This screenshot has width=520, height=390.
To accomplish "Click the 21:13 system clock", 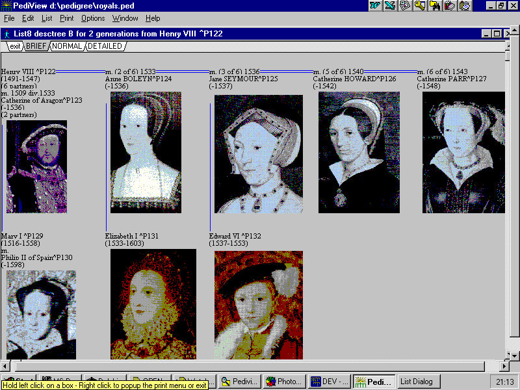I will pyautogui.click(x=505, y=382).
